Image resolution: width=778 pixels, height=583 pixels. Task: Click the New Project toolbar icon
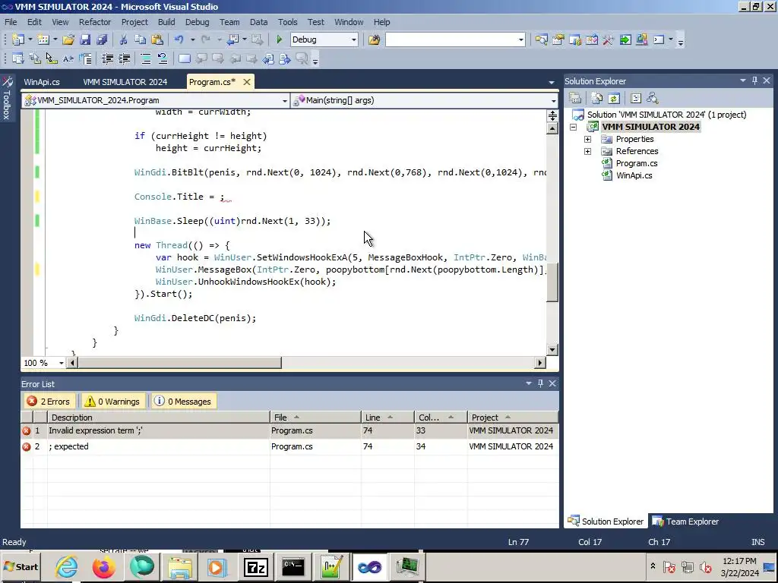click(18, 39)
